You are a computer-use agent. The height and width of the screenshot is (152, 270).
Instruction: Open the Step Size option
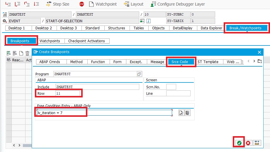point(58,4)
